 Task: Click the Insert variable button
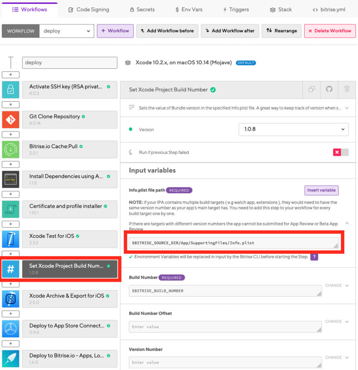click(x=321, y=190)
